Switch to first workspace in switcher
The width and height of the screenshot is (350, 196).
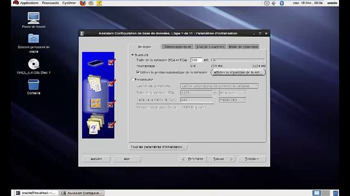pos(317,193)
